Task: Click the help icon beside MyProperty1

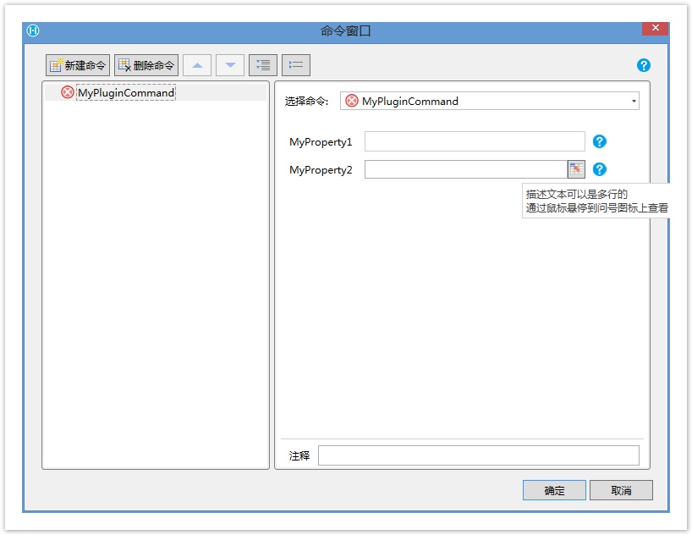Action: coord(600,141)
